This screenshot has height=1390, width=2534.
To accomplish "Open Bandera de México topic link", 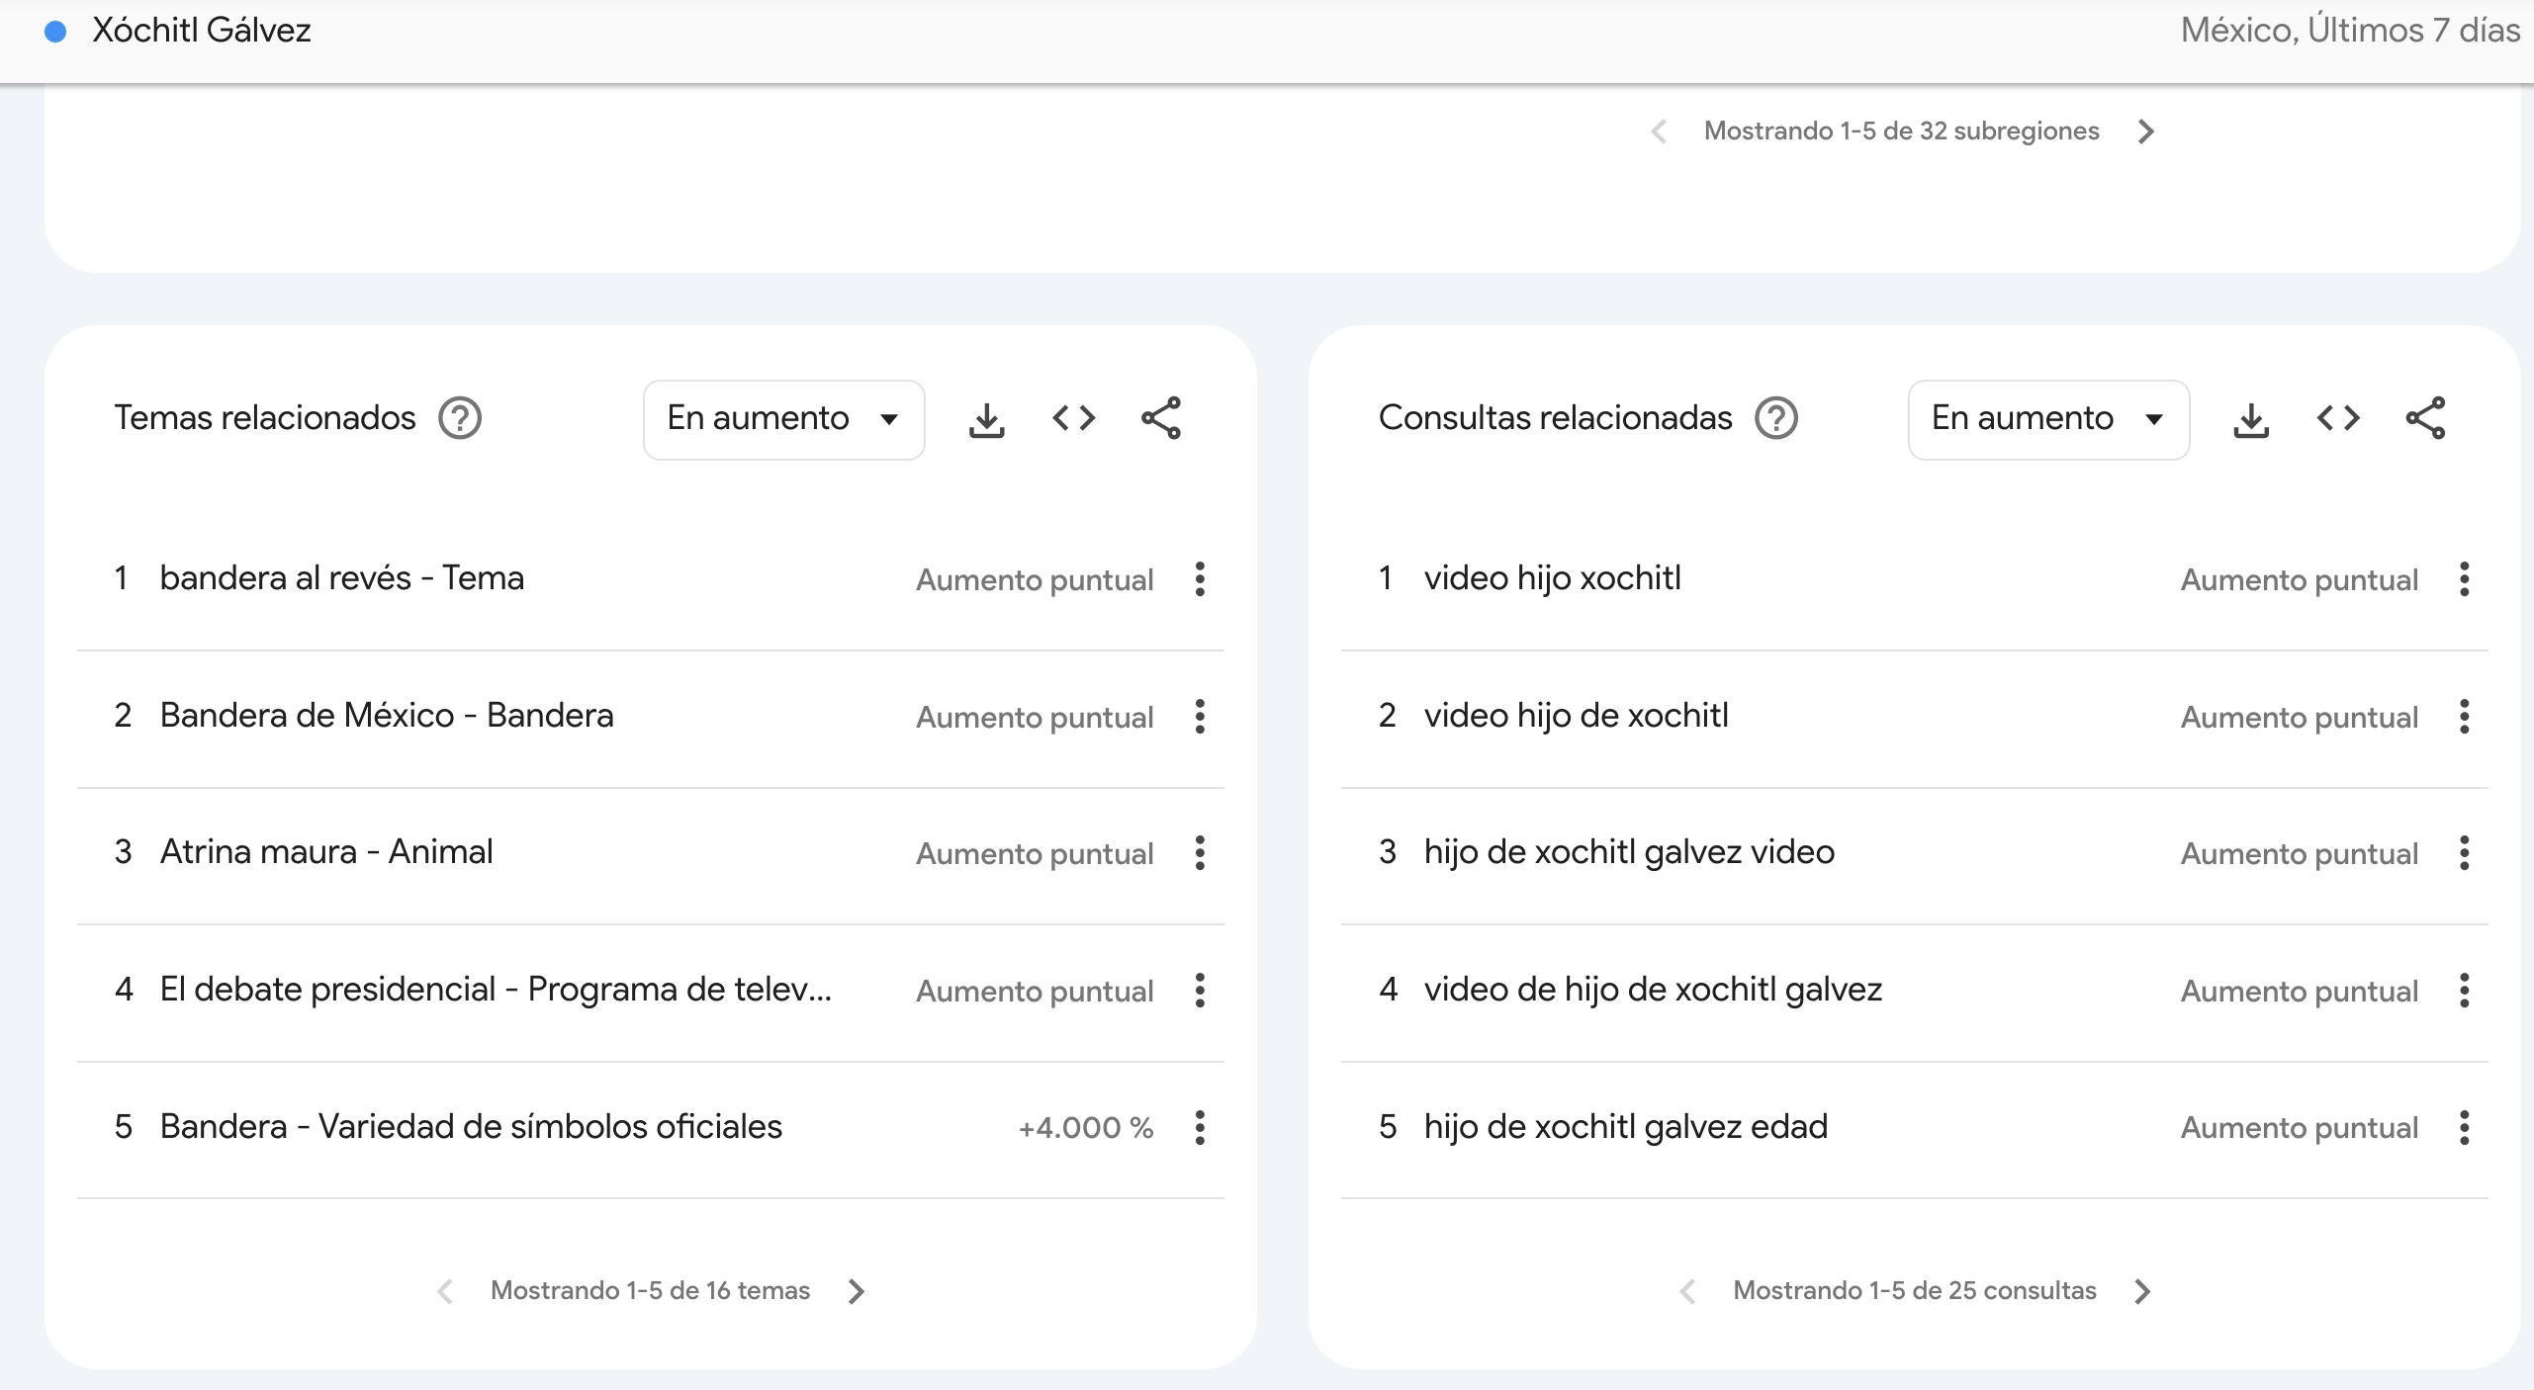I will click(387, 716).
